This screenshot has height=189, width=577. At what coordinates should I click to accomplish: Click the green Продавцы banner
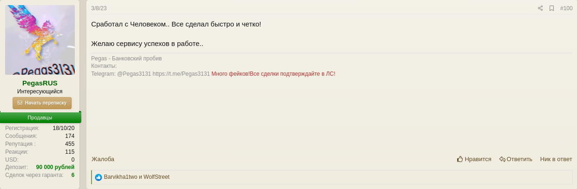(40, 117)
